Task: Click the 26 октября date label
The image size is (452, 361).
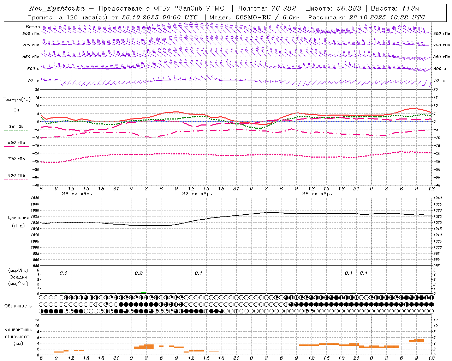Action: (77, 194)
